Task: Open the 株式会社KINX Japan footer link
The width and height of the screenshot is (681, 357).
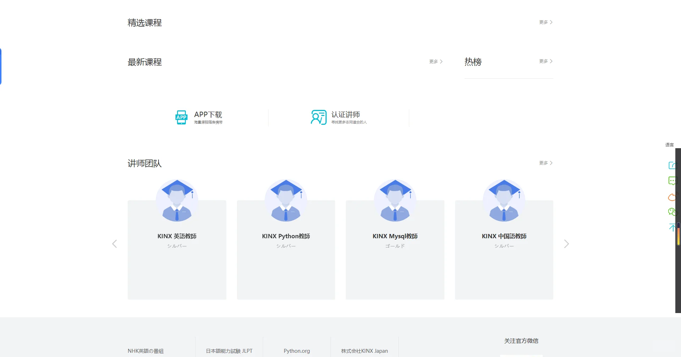Action: click(364, 351)
